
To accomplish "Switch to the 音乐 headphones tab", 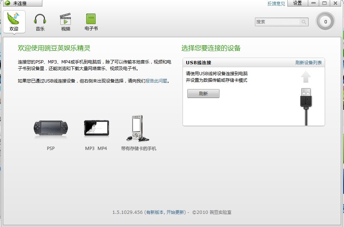I will pos(40,22).
